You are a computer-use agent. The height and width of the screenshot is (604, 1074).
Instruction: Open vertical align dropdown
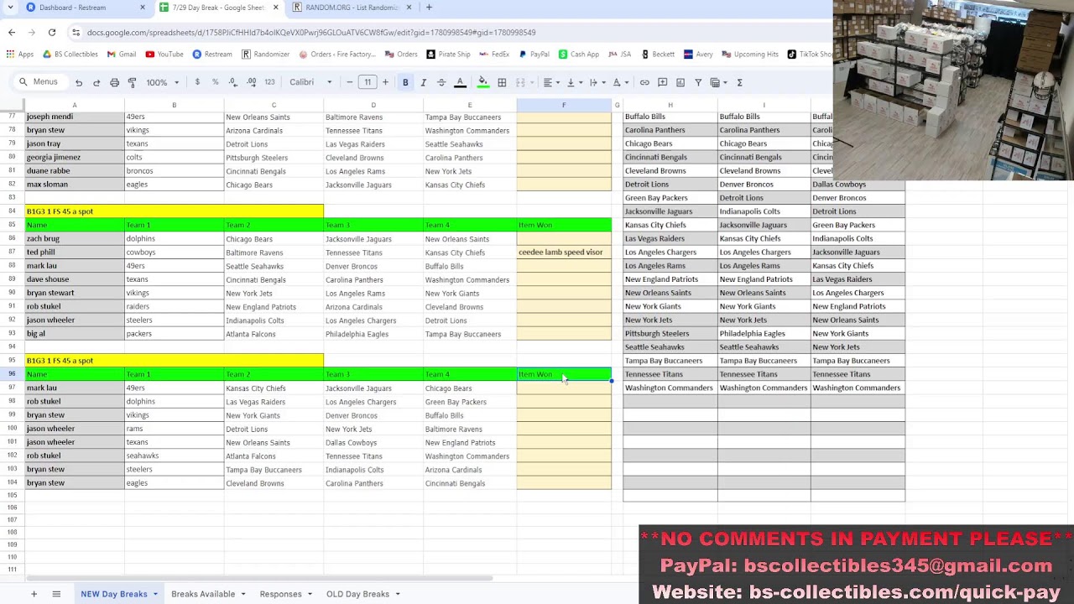[x=574, y=82]
